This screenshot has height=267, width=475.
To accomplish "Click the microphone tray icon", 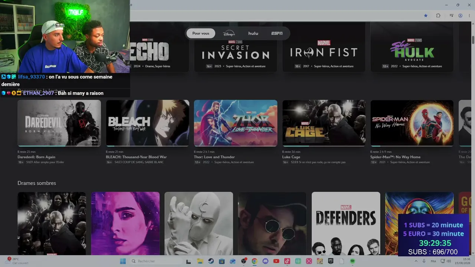I will tap(424, 261).
